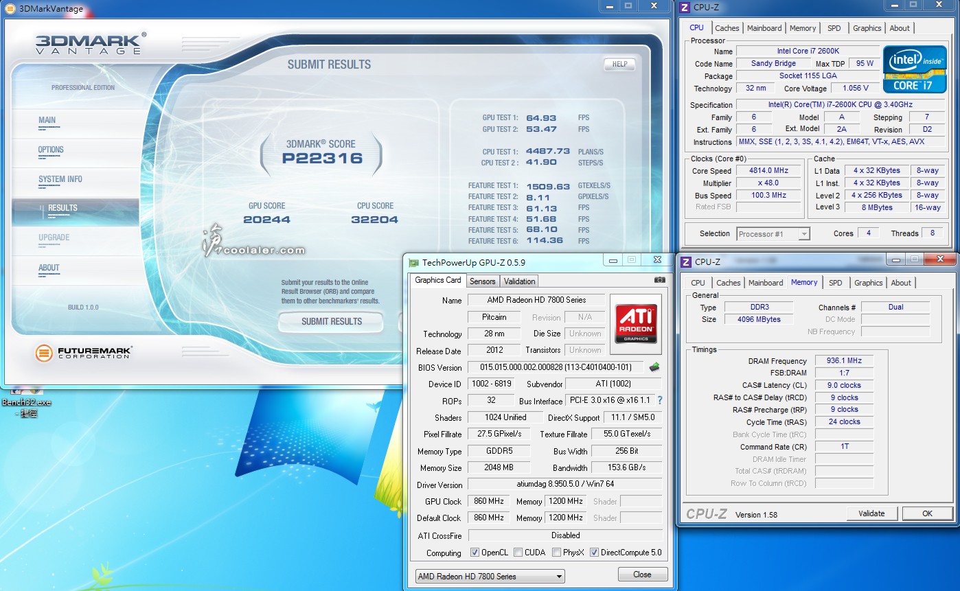Switch to the Mainboard tab in the CPU-Z timings window

pos(766,283)
